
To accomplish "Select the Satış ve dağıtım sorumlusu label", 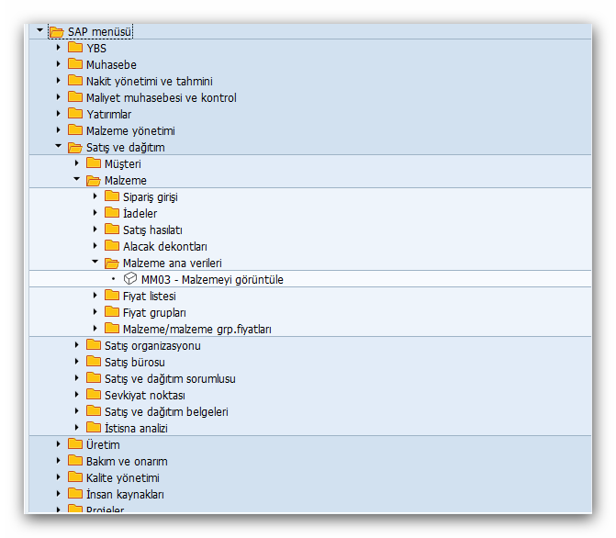I will point(170,379).
